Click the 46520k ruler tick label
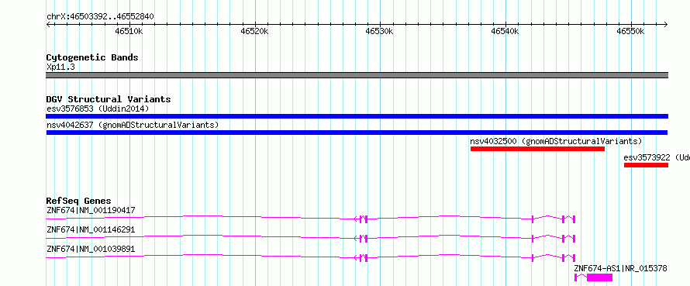The width and height of the screenshot is (690, 286). [254, 31]
